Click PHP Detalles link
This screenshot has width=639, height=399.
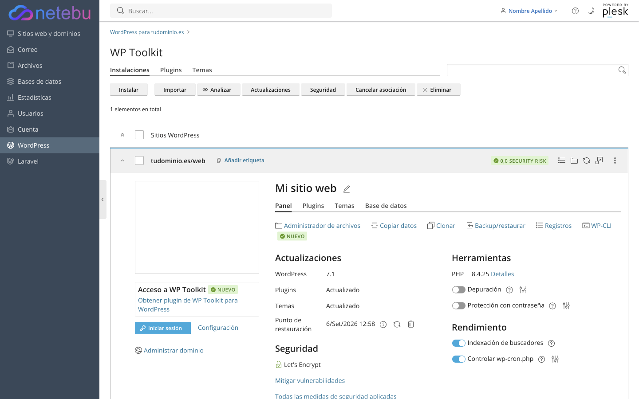click(502, 274)
